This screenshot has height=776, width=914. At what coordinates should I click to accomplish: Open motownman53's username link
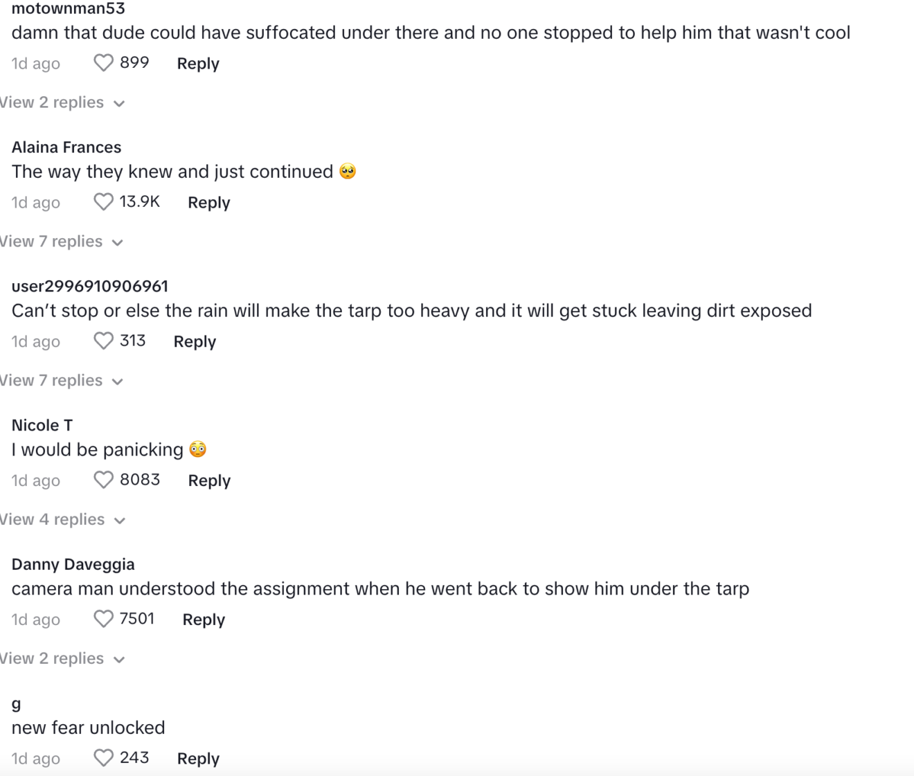(x=69, y=9)
